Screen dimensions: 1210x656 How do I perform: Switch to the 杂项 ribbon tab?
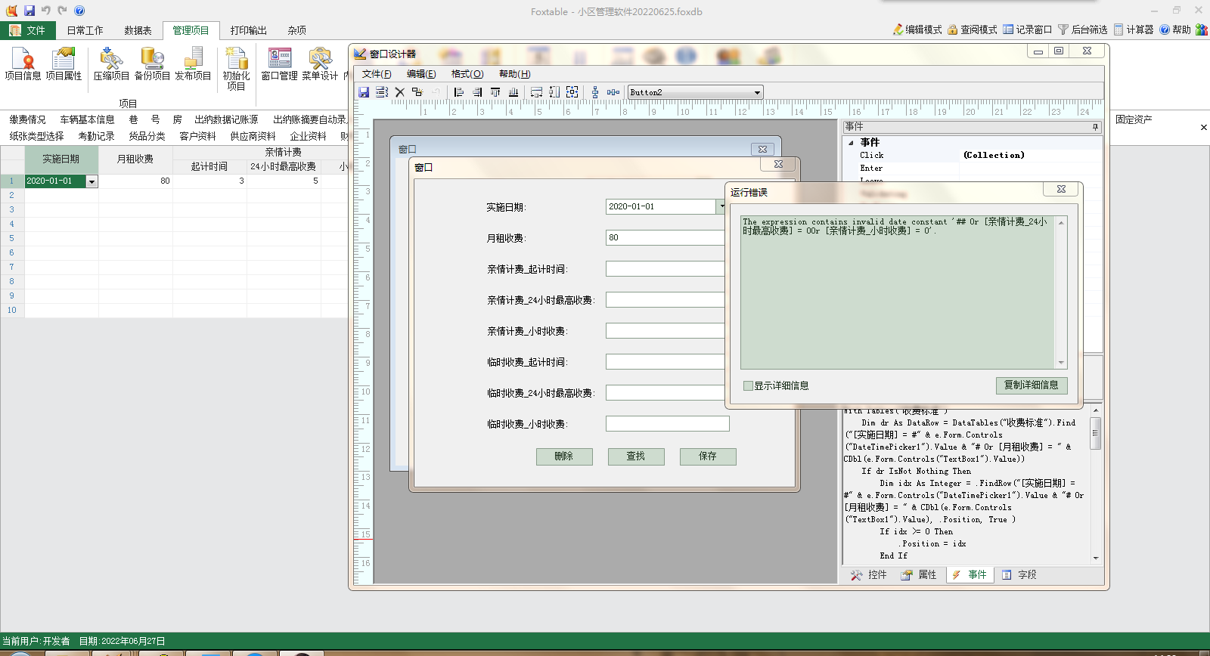tap(297, 30)
